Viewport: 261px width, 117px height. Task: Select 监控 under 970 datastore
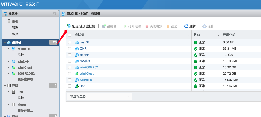[x=21, y=98]
